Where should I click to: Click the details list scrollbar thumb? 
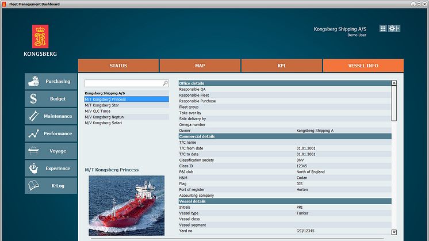pos(394,103)
